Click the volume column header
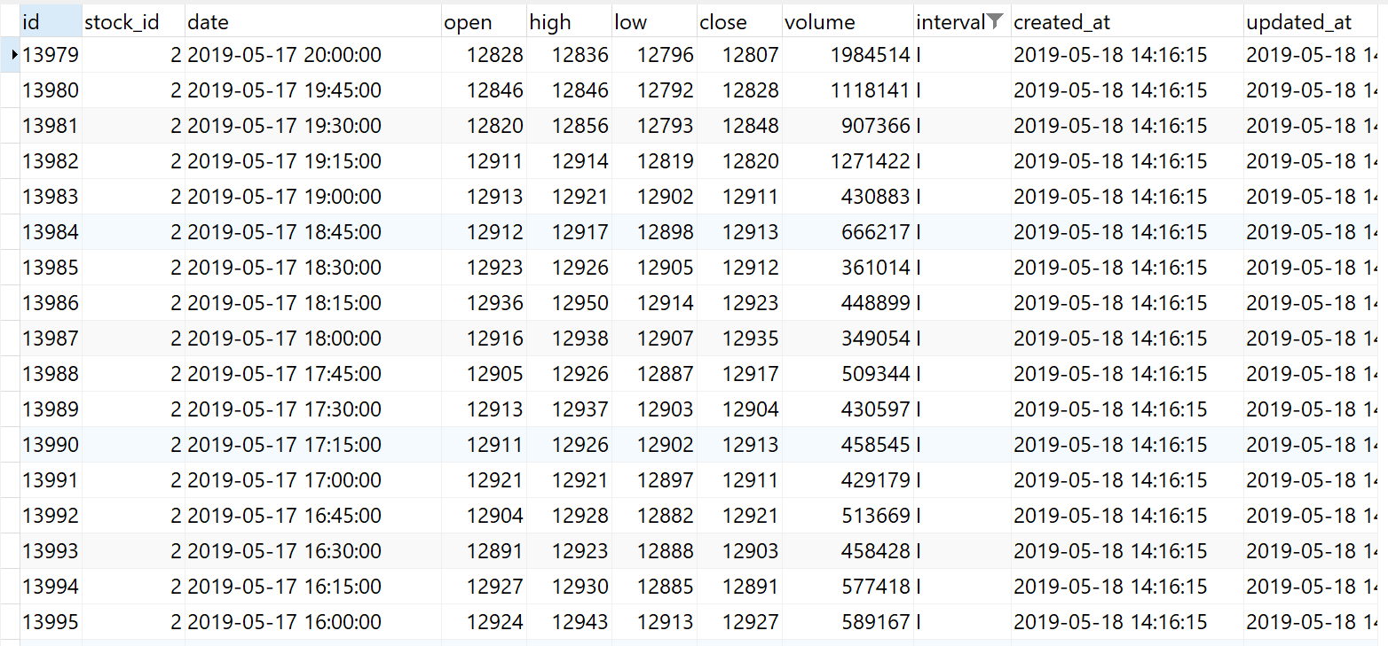The width and height of the screenshot is (1388, 646). 848,22
